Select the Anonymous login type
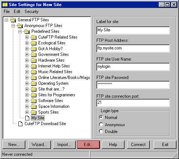This screenshot has width=179, height=159. (101, 124)
